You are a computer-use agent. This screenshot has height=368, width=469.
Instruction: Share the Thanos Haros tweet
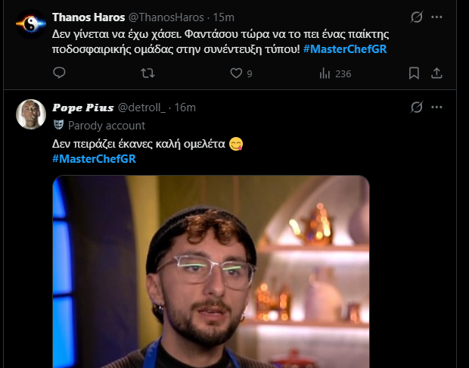pyautogui.click(x=436, y=73)
